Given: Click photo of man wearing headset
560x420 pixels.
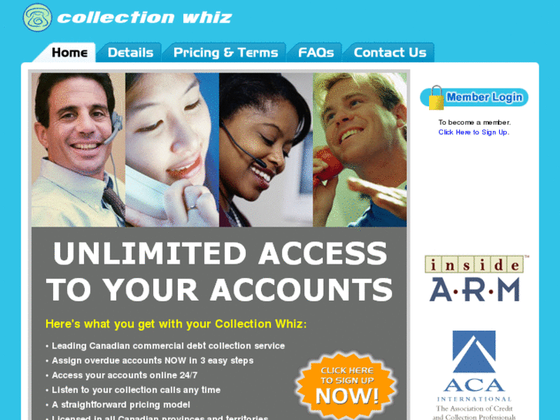Looking at the screenshot, I should pos(79,150).
